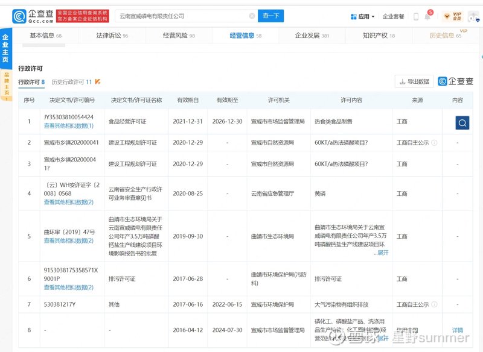Screen dimensions: 483x352
Task: Switch to the 企业发展 tab
Action: 312,36
